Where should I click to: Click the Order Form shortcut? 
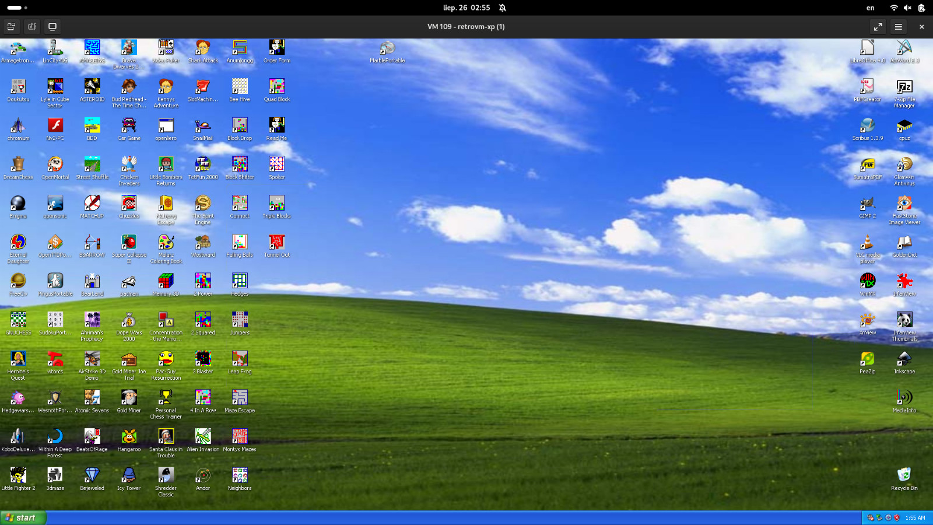point(276,48)
